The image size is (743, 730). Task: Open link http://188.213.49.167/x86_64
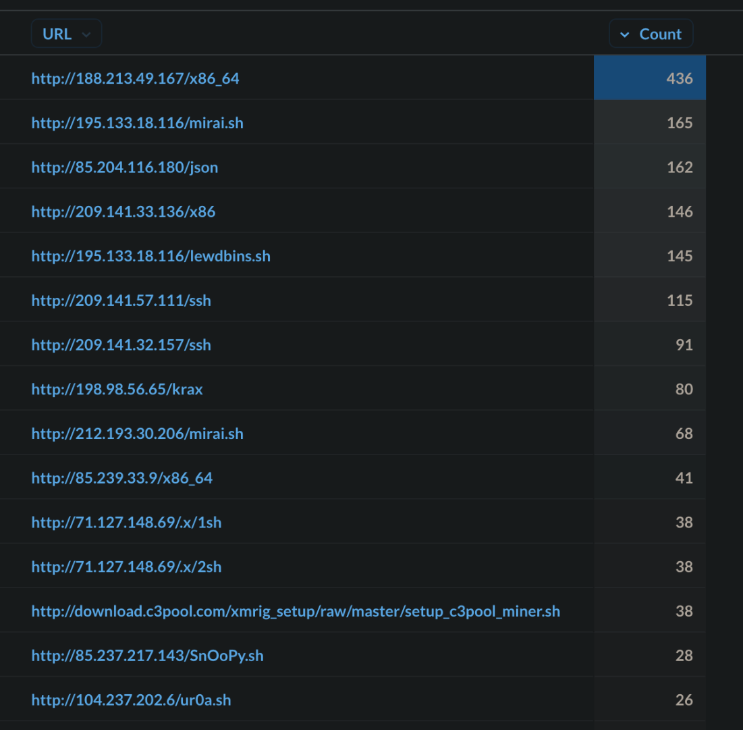pyautogui.click(x=136, y=78)
